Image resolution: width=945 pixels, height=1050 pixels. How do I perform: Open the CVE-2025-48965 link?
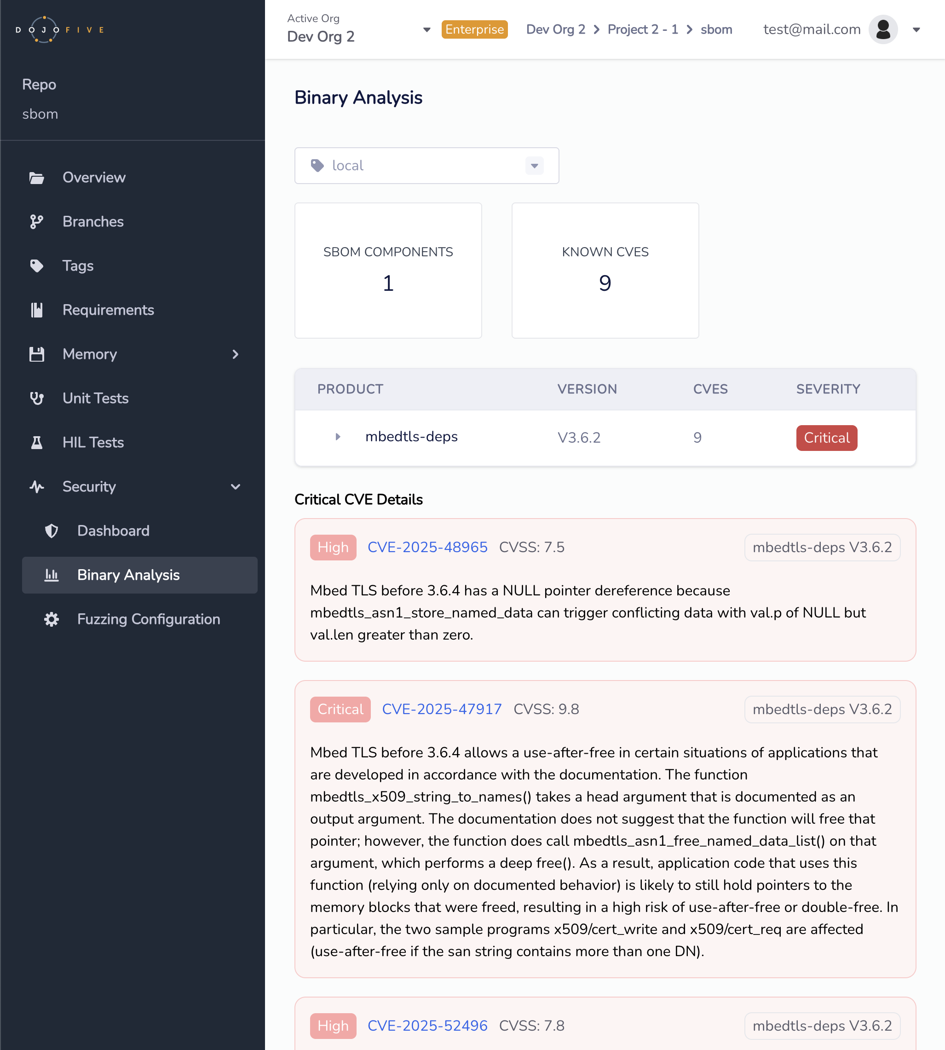tap(427, 547)
